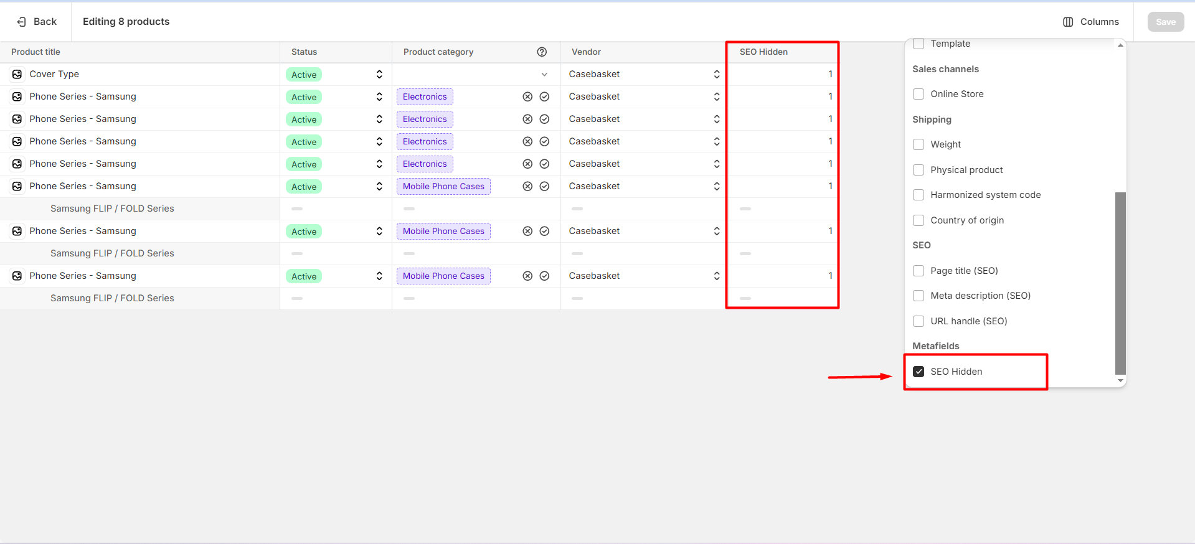The width and height of the screenshot is (1195, 544).
Task: Expand Product category dropdown for Cover Type
Action: tap(544, 74)
